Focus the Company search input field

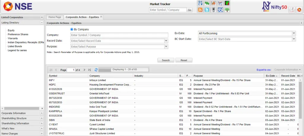point(119,35)
